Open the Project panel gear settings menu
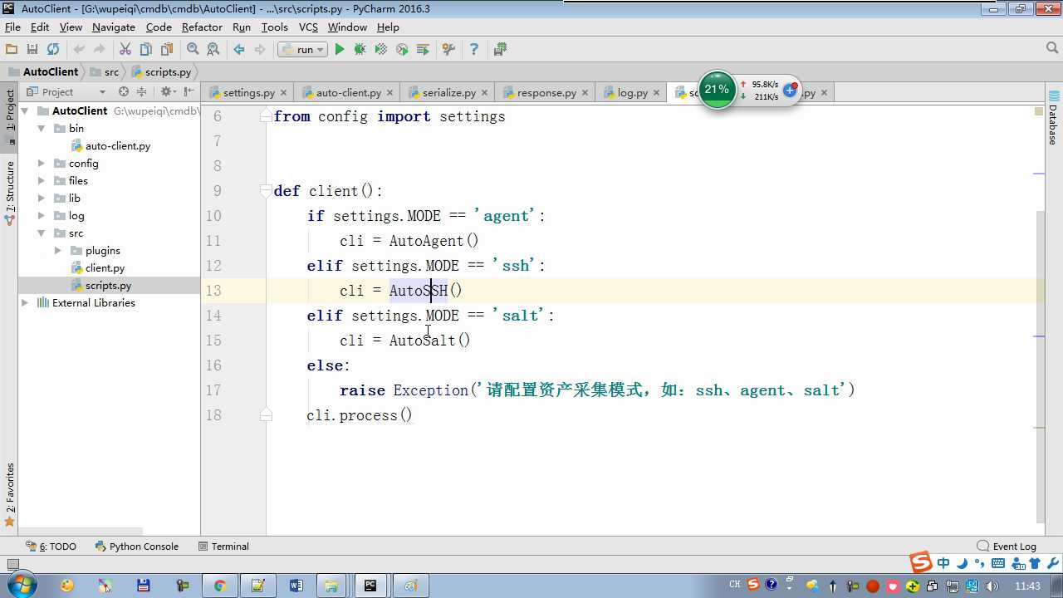The image size is (1063, 598). 167,92
